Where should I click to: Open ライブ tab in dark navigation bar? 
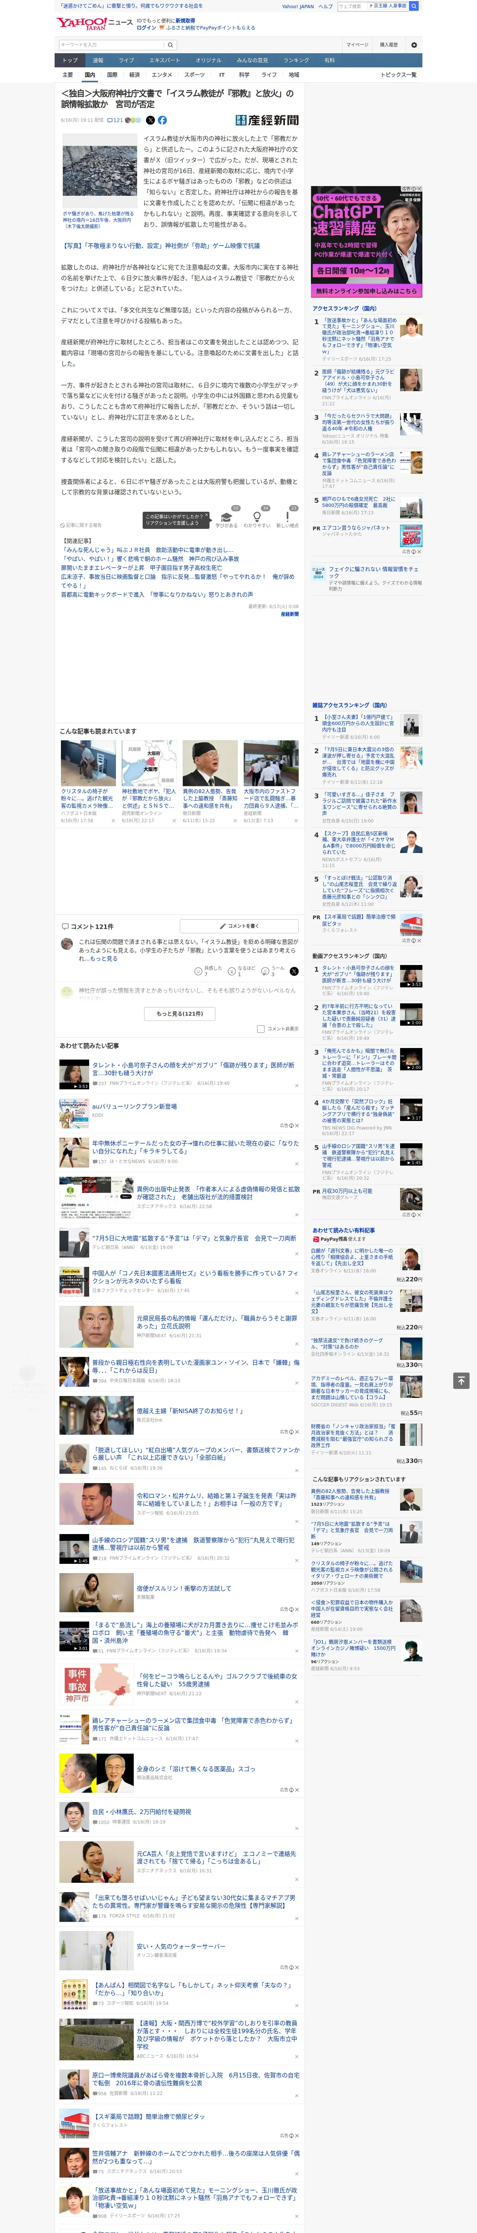(x=126, y=61)
